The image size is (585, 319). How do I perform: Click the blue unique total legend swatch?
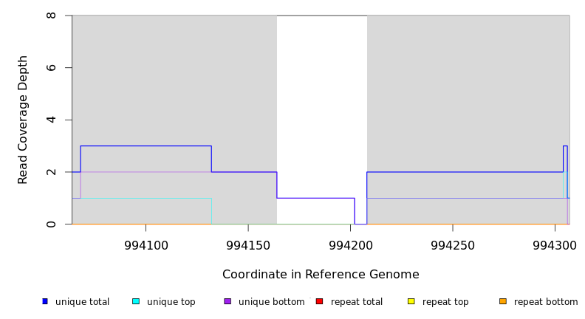point(45,301)
